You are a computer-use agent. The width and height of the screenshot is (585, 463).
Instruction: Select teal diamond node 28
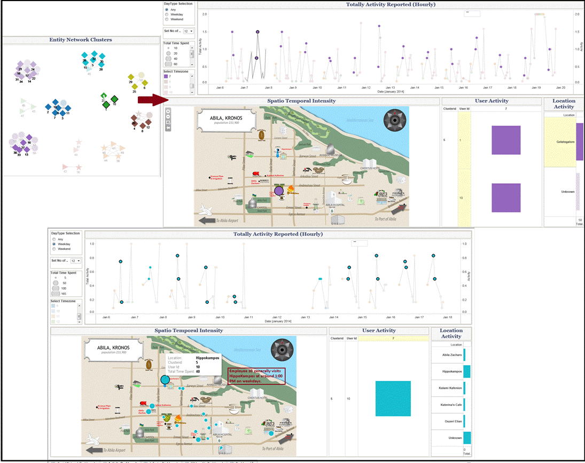[101, 65]
